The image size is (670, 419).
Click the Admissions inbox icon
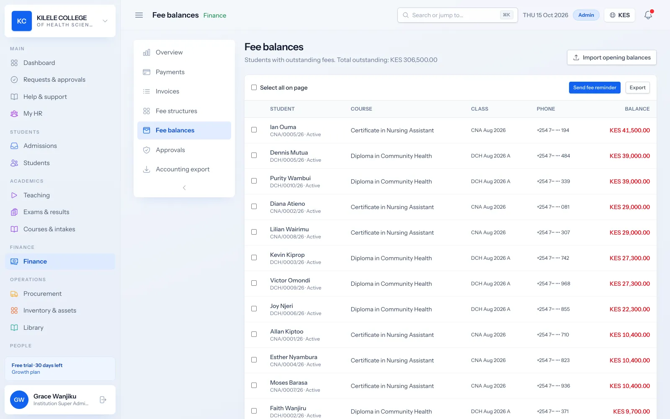[14, 146]
